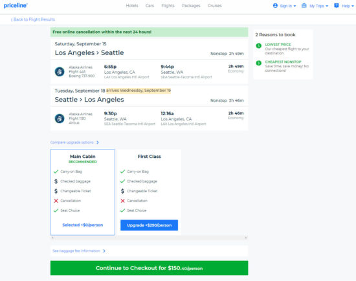Open the Hotels section
The width and height of the screenshot is (356, 281).
coord(132,6)
